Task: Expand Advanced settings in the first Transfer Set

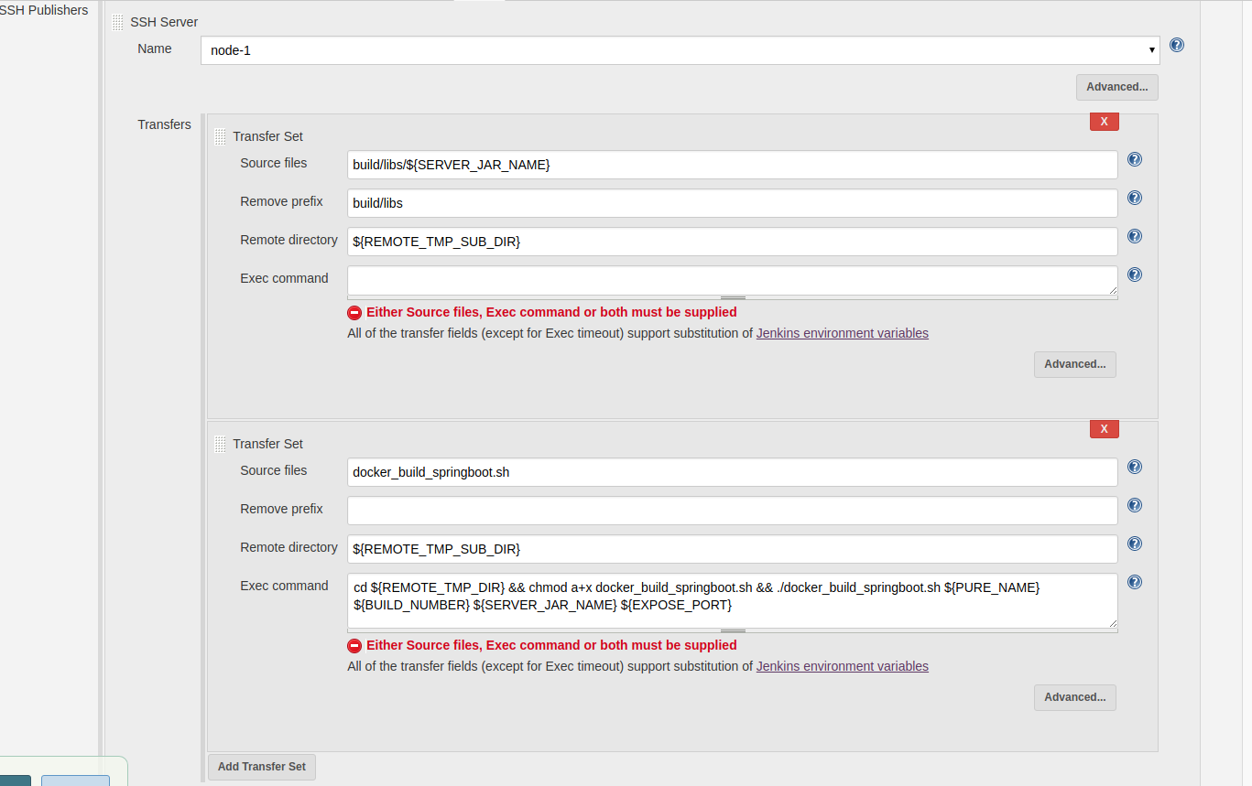Action: pyautogui.click(x=1074, y=364)
